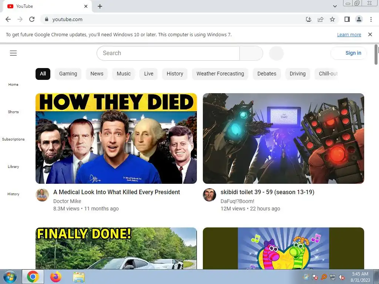The width and height of the screenshot is (379, 284).
Task: Dismiss the Chrome update notification bar
Action: click(370, 34)
